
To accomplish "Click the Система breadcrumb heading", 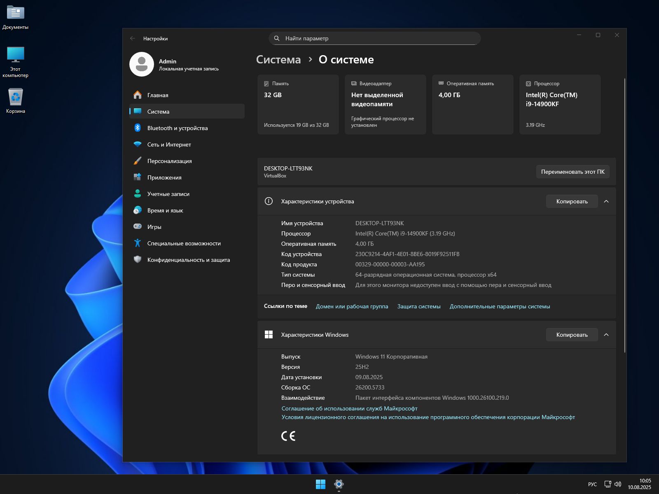I will coord(278,60).
